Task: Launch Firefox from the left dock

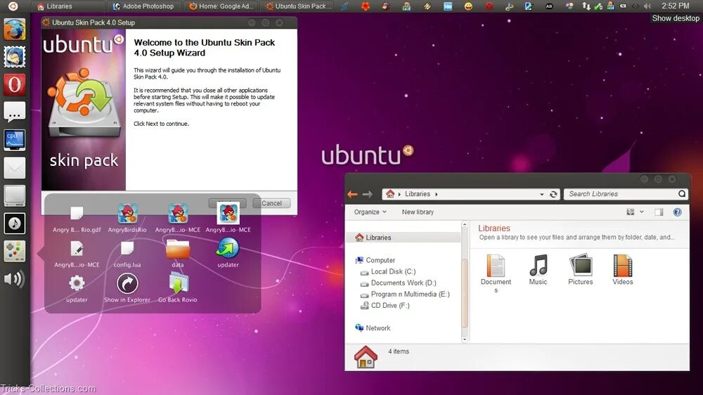Action: [x=14, y=30]
